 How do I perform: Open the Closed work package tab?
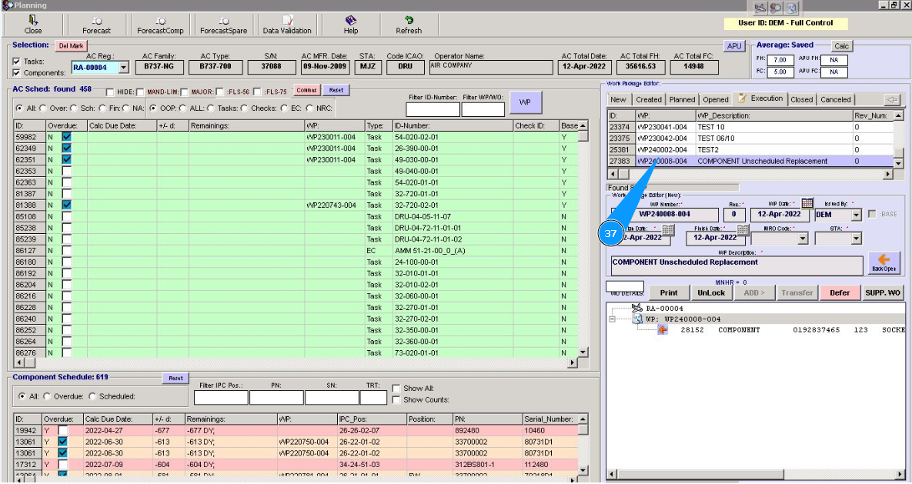pyautogui.click(x=801, y=99)
